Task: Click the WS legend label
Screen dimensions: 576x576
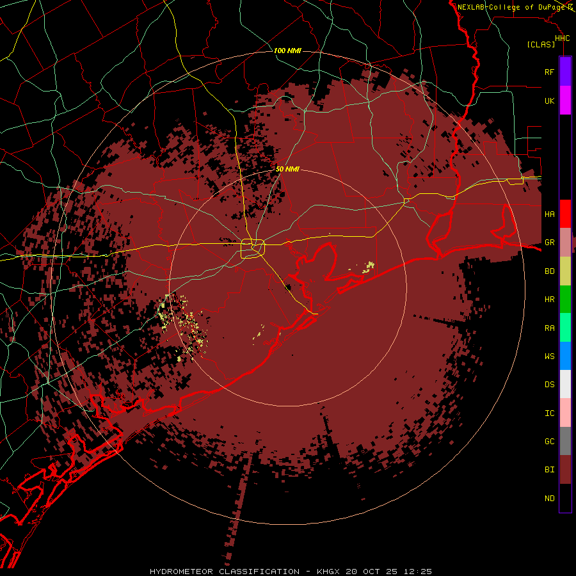Action: coord(550,356)
